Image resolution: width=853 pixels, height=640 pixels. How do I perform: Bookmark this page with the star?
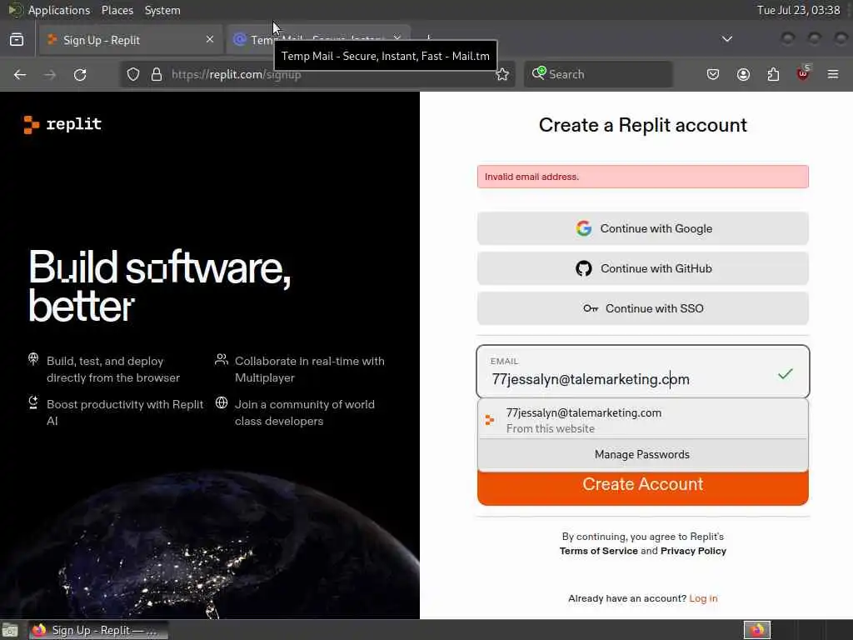click(502, 74)
